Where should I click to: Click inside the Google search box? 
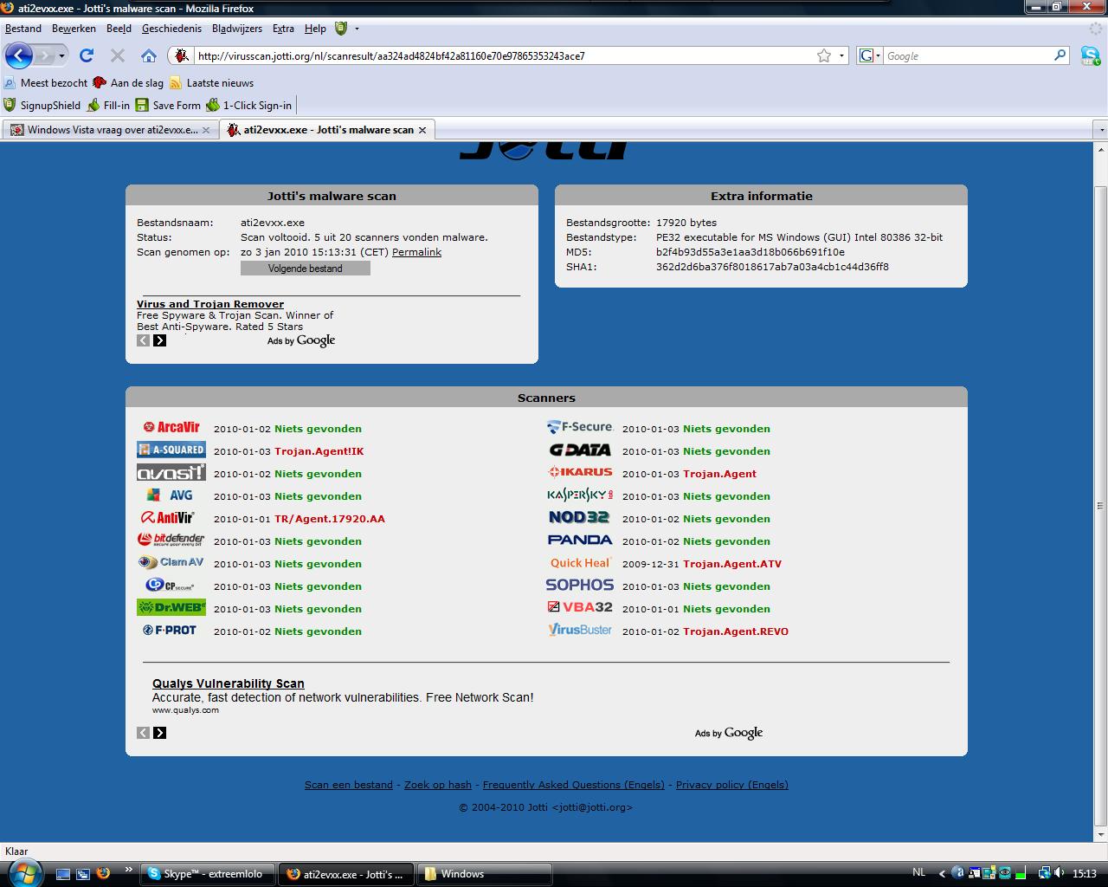tap(968, 55)
